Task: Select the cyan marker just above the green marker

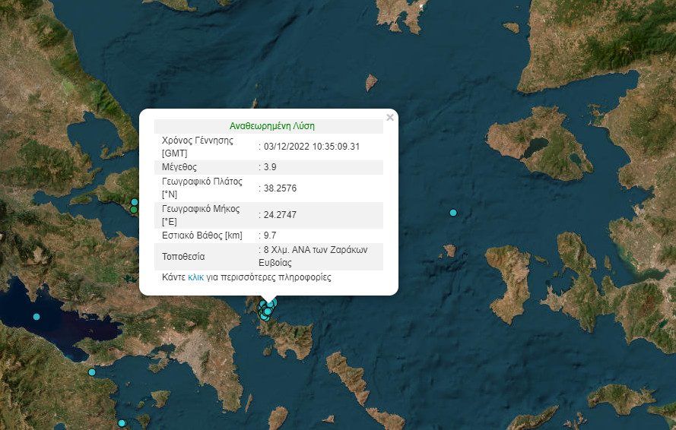Action: [135, 202]
